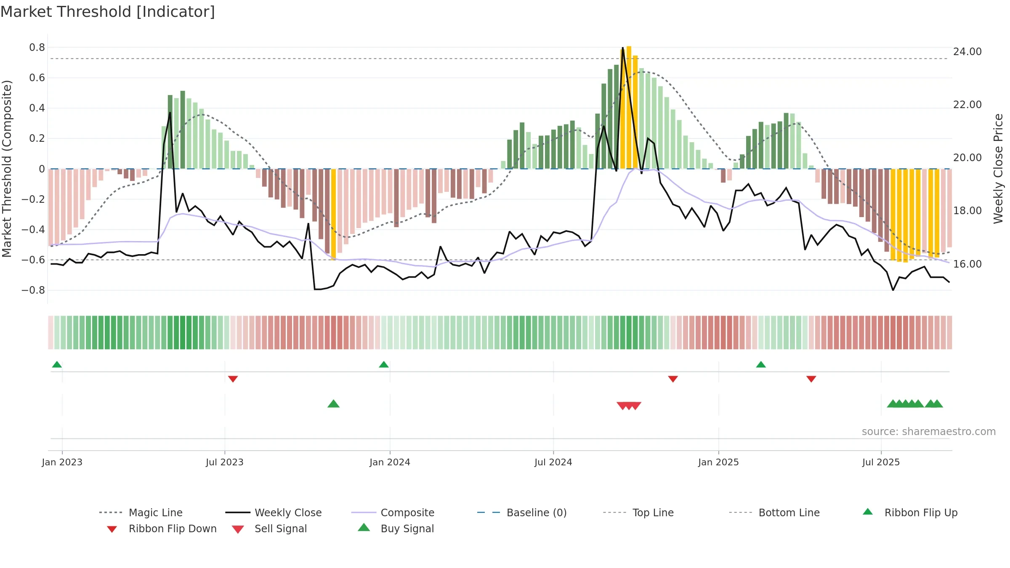Click the 20.00 price axis label

[x=967, y=158]
